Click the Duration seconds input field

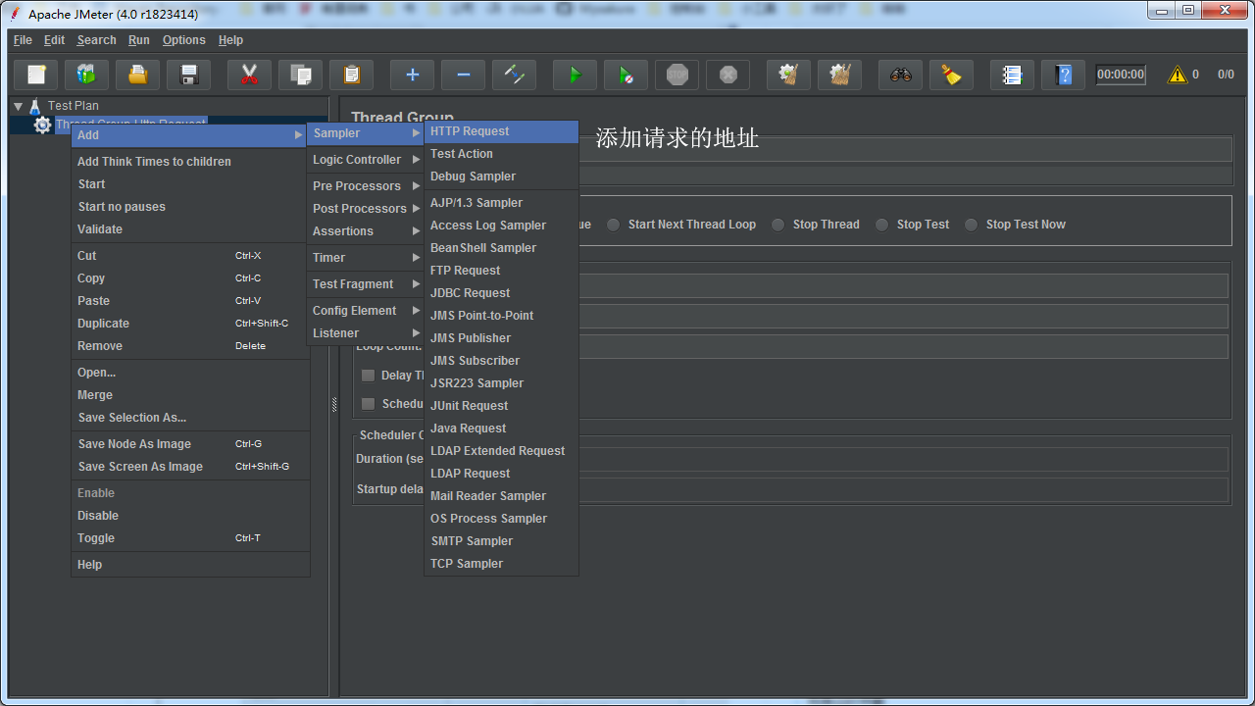click(x=903, y=459)
